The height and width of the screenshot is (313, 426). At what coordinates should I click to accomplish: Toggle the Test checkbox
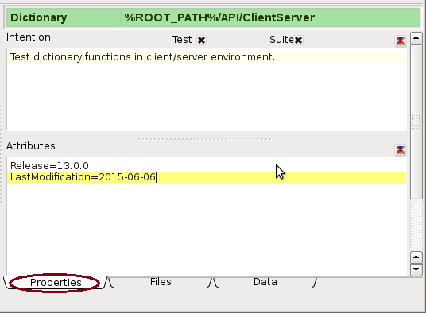click(x=201, y=41)
